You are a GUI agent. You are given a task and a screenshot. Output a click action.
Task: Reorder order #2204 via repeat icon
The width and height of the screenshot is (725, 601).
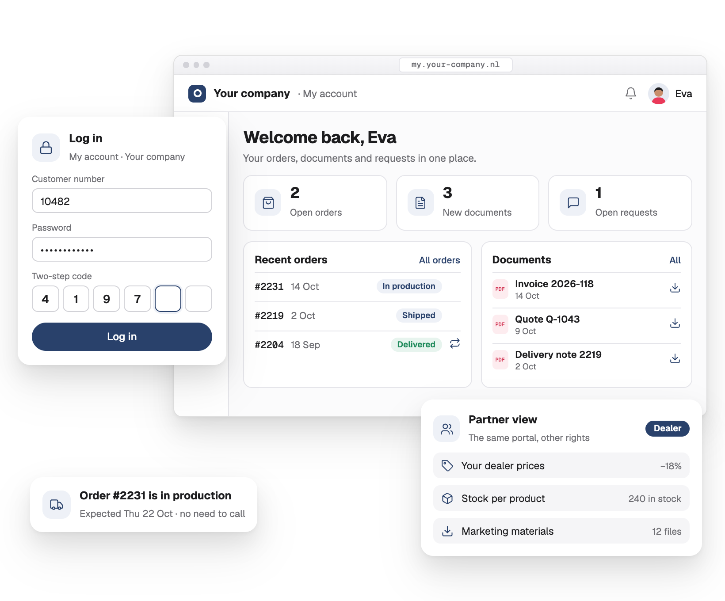[455, 343]
